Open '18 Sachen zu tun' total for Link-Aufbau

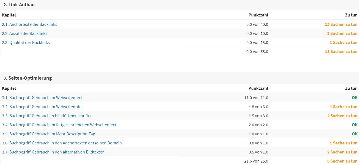(x=341, y=52)
